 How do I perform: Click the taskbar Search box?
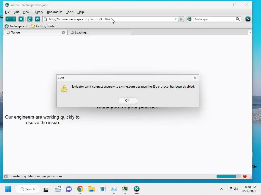[x=28, y=189]
